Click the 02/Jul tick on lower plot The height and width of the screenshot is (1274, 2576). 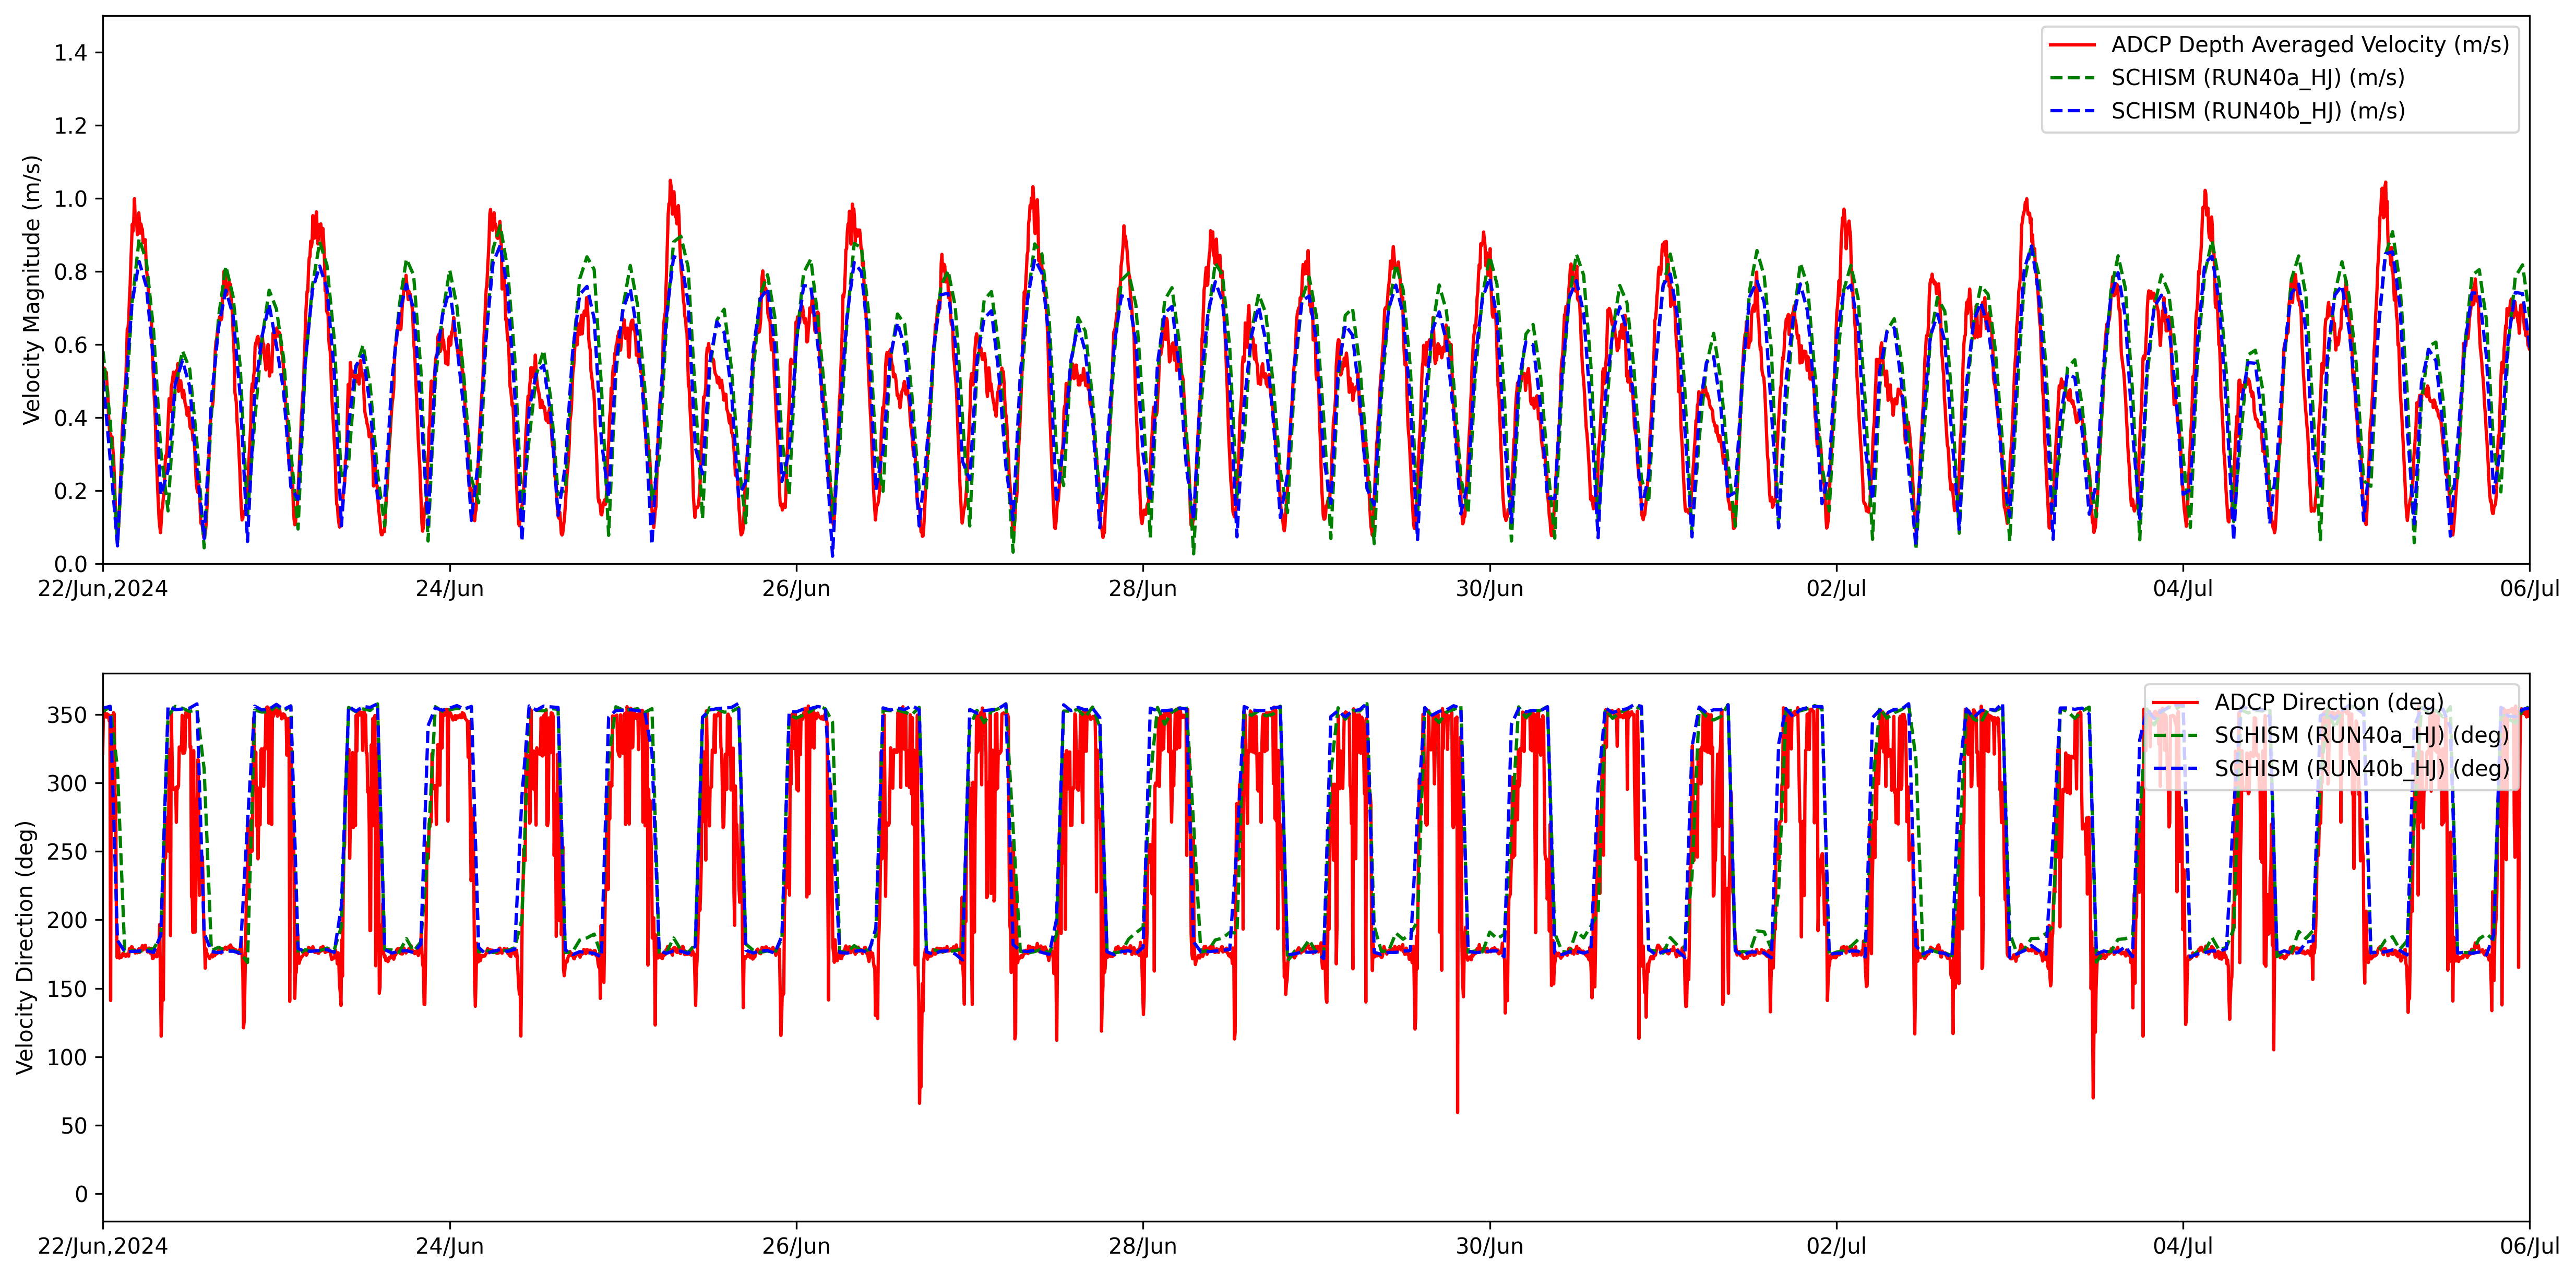(1836, 1247)
